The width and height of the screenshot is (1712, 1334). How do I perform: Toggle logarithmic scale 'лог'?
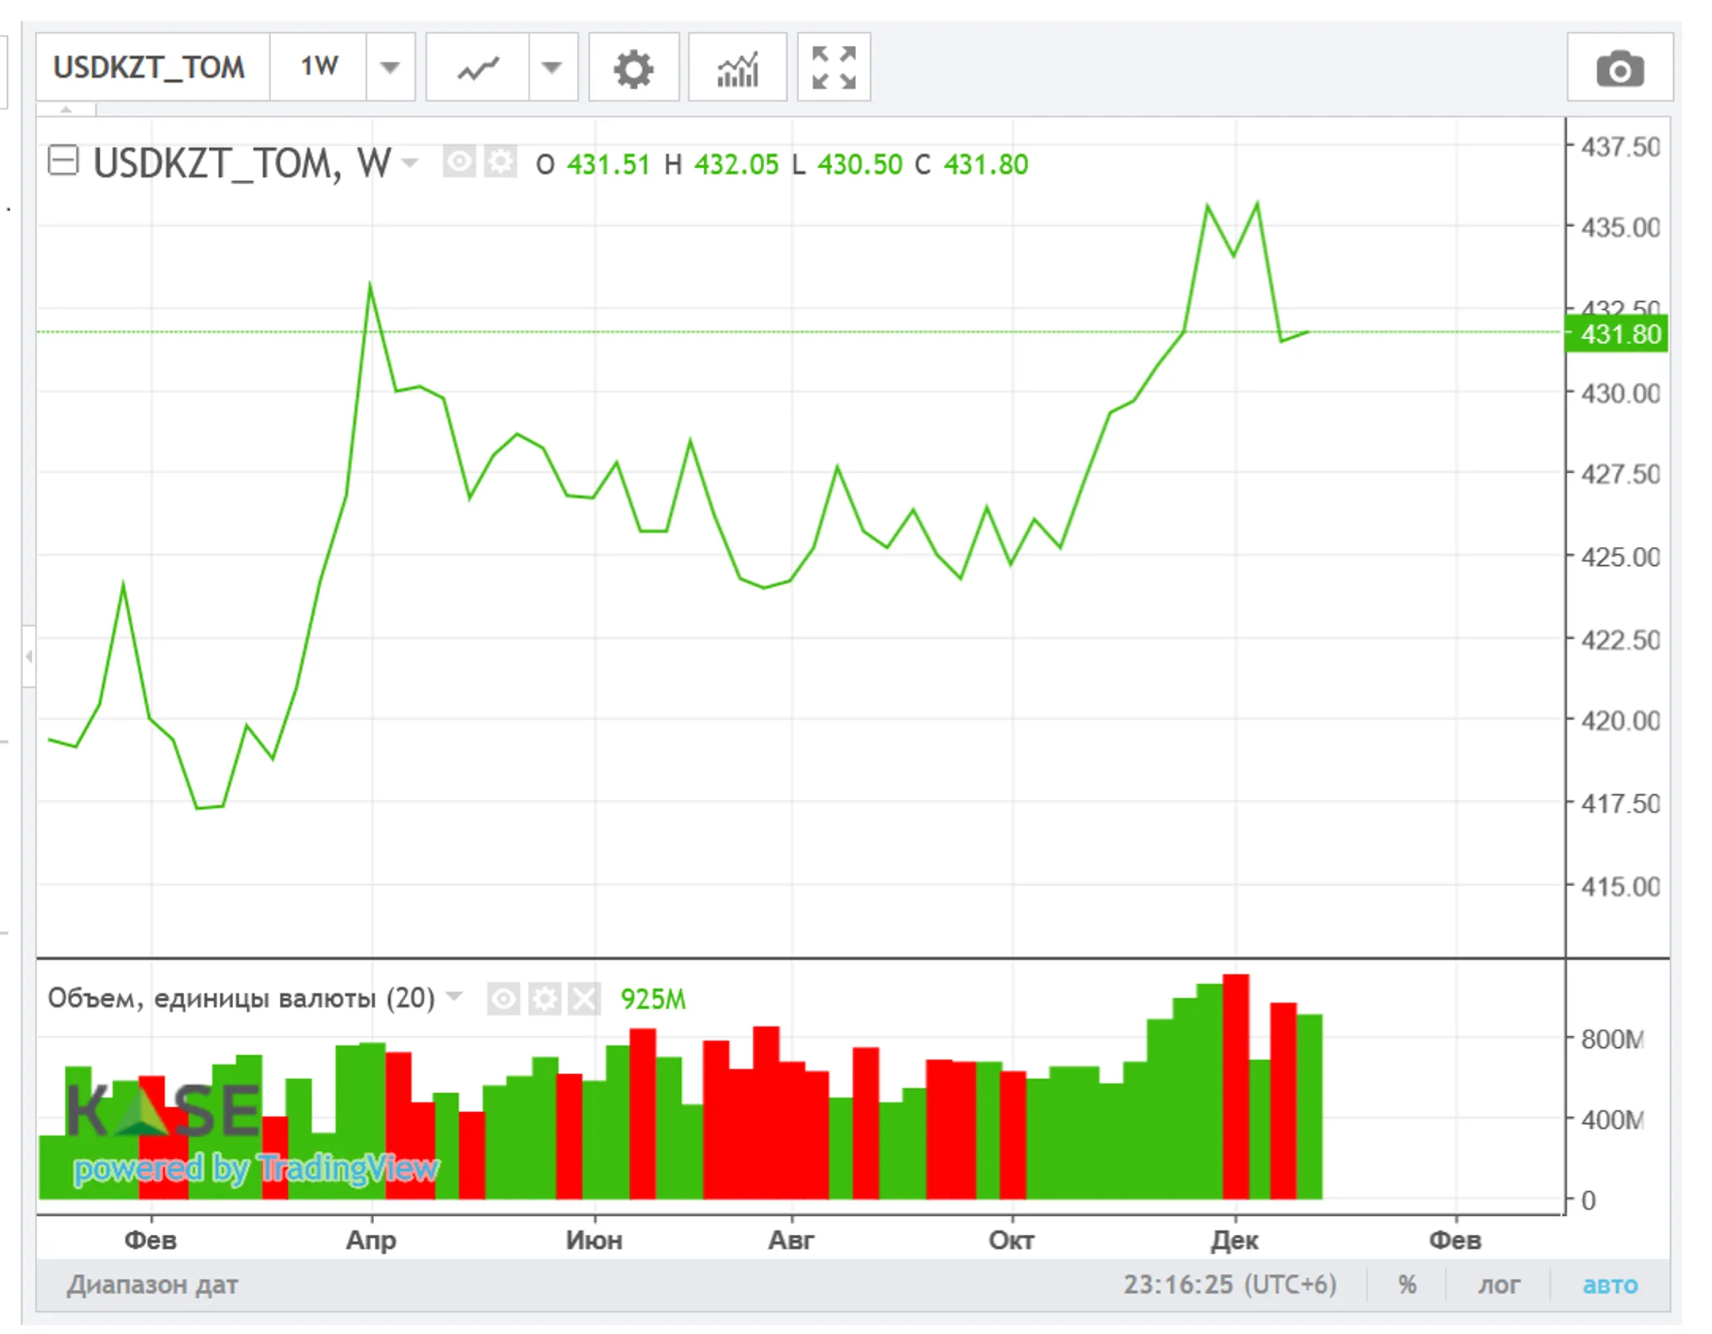click(x=1498, y=1284)
